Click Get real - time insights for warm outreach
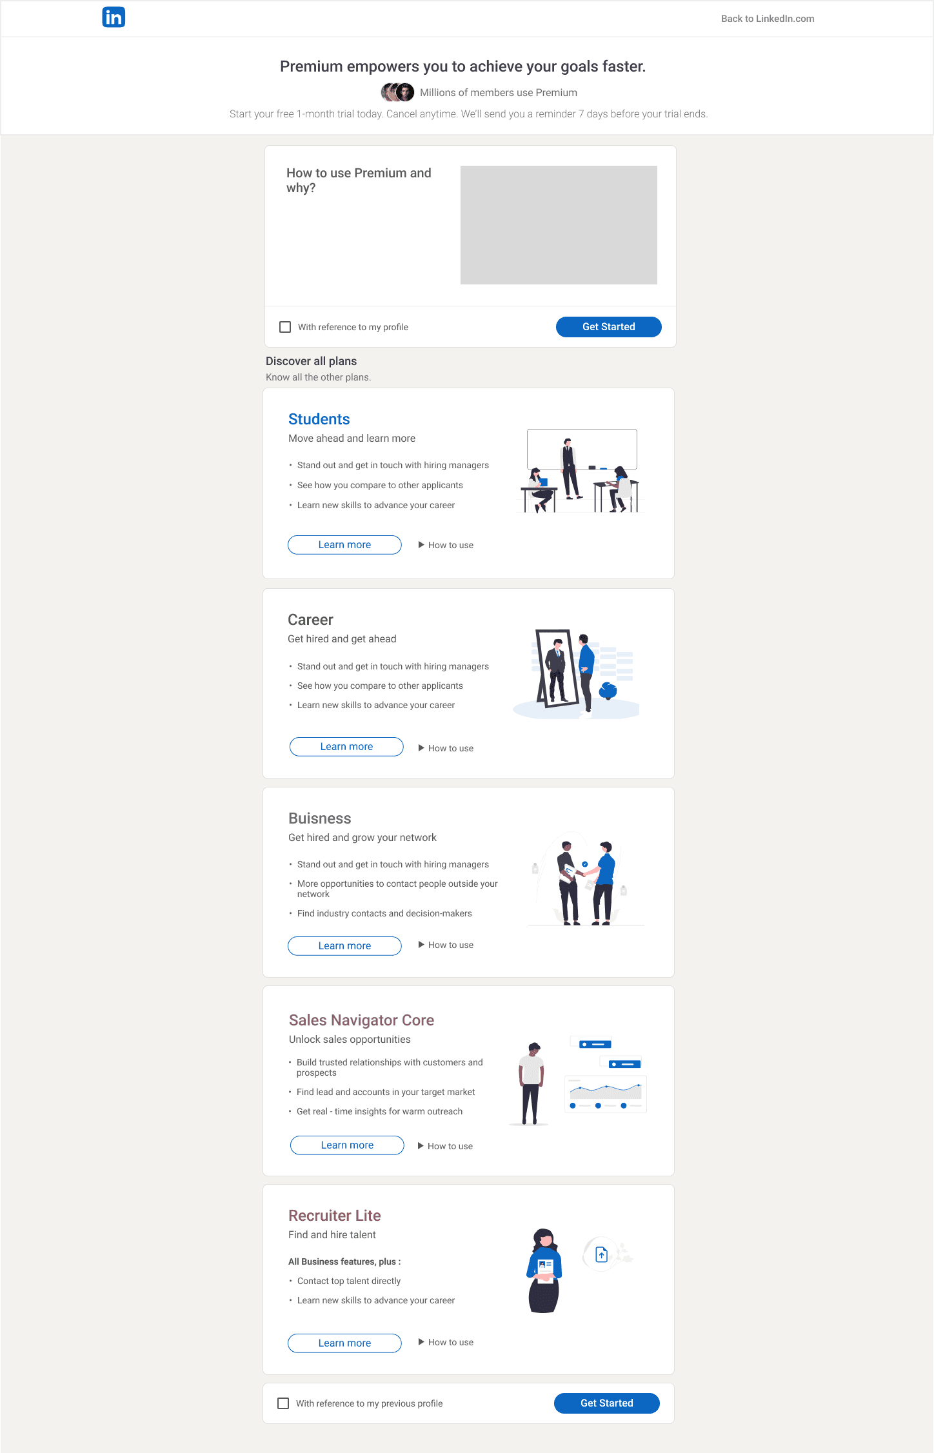 pyautogui.click(x=379, y=1111)
